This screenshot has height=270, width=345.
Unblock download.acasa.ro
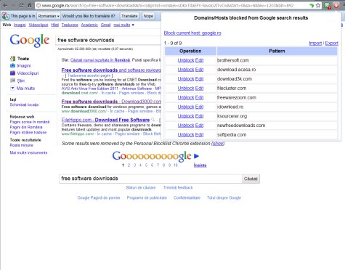(186, 70)
